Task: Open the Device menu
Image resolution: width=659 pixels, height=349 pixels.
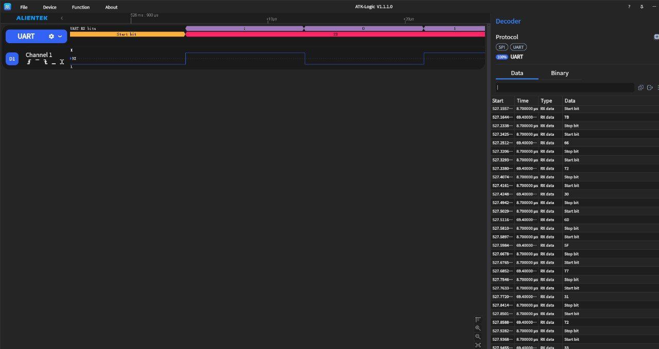Action: (50, 7)
